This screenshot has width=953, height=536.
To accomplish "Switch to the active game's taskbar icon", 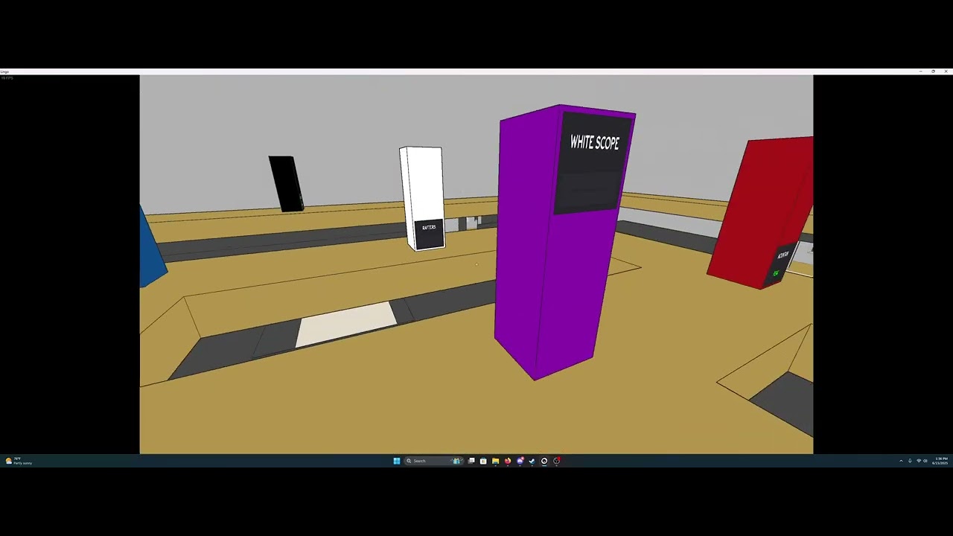I will (x=544, y=461).
